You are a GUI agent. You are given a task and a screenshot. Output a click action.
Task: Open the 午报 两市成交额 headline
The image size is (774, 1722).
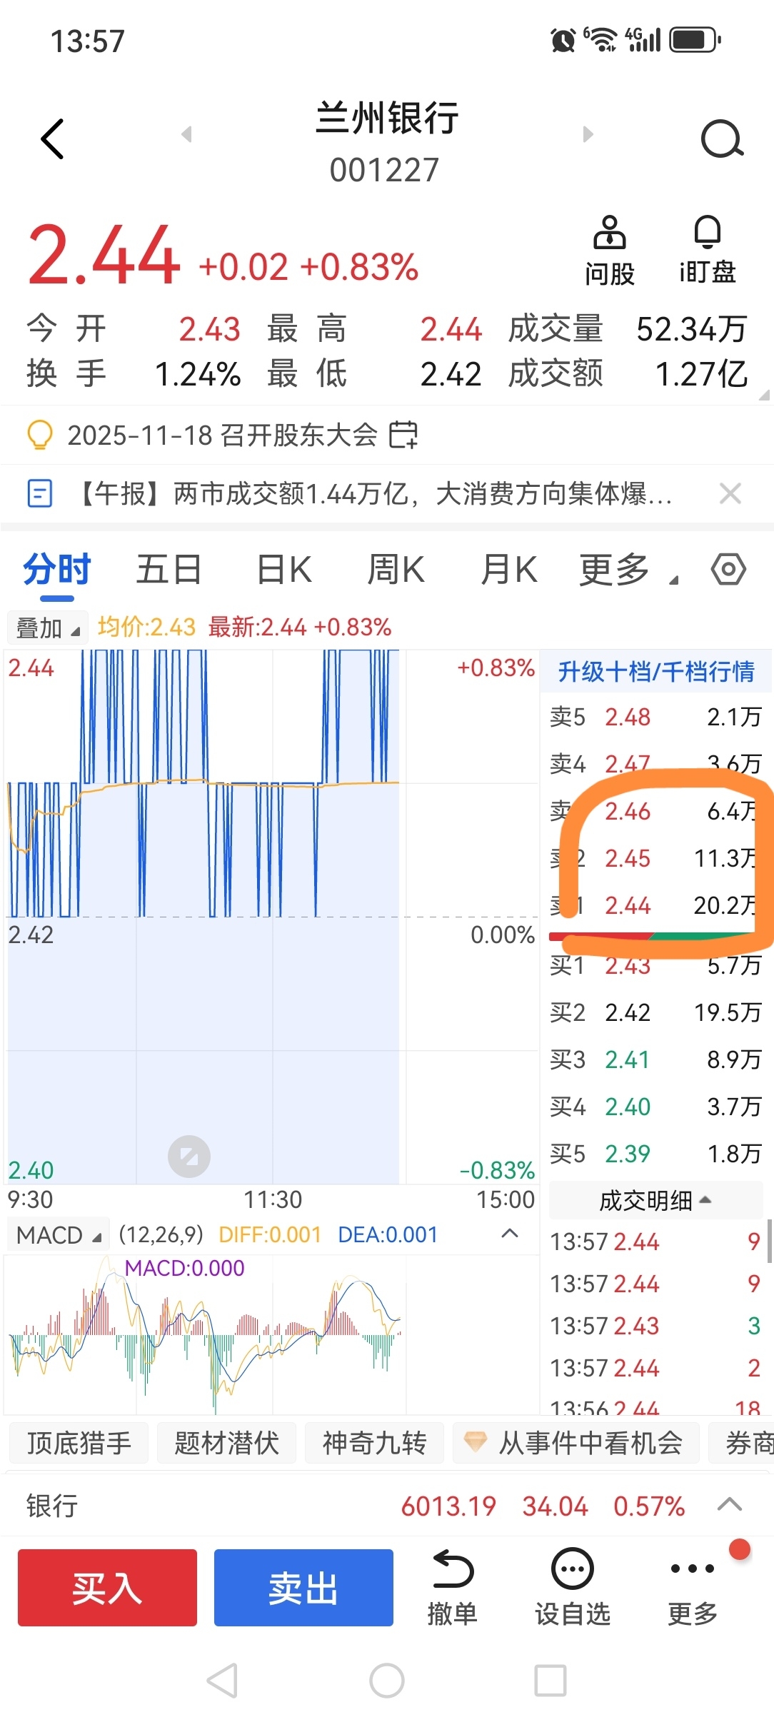pos(373,493)
